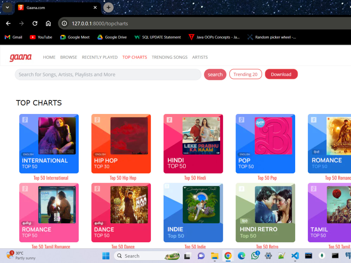Screen dimensions: 351x263
Task: Click the Top 50 Pop link
Action: click(x=267, y=178)
